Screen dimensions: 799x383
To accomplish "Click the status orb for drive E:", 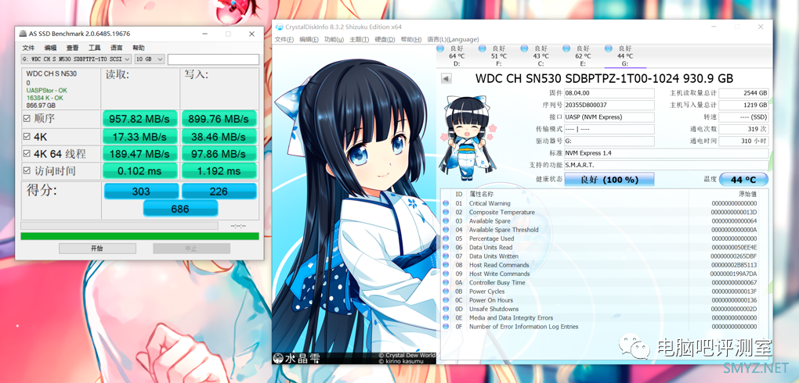I will pyautogui.click(x=566, y=48).
